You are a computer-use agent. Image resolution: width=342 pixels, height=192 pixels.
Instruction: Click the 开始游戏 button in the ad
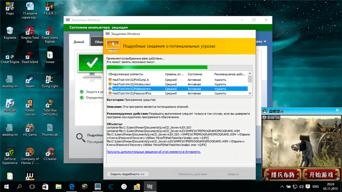coord(321,175)
